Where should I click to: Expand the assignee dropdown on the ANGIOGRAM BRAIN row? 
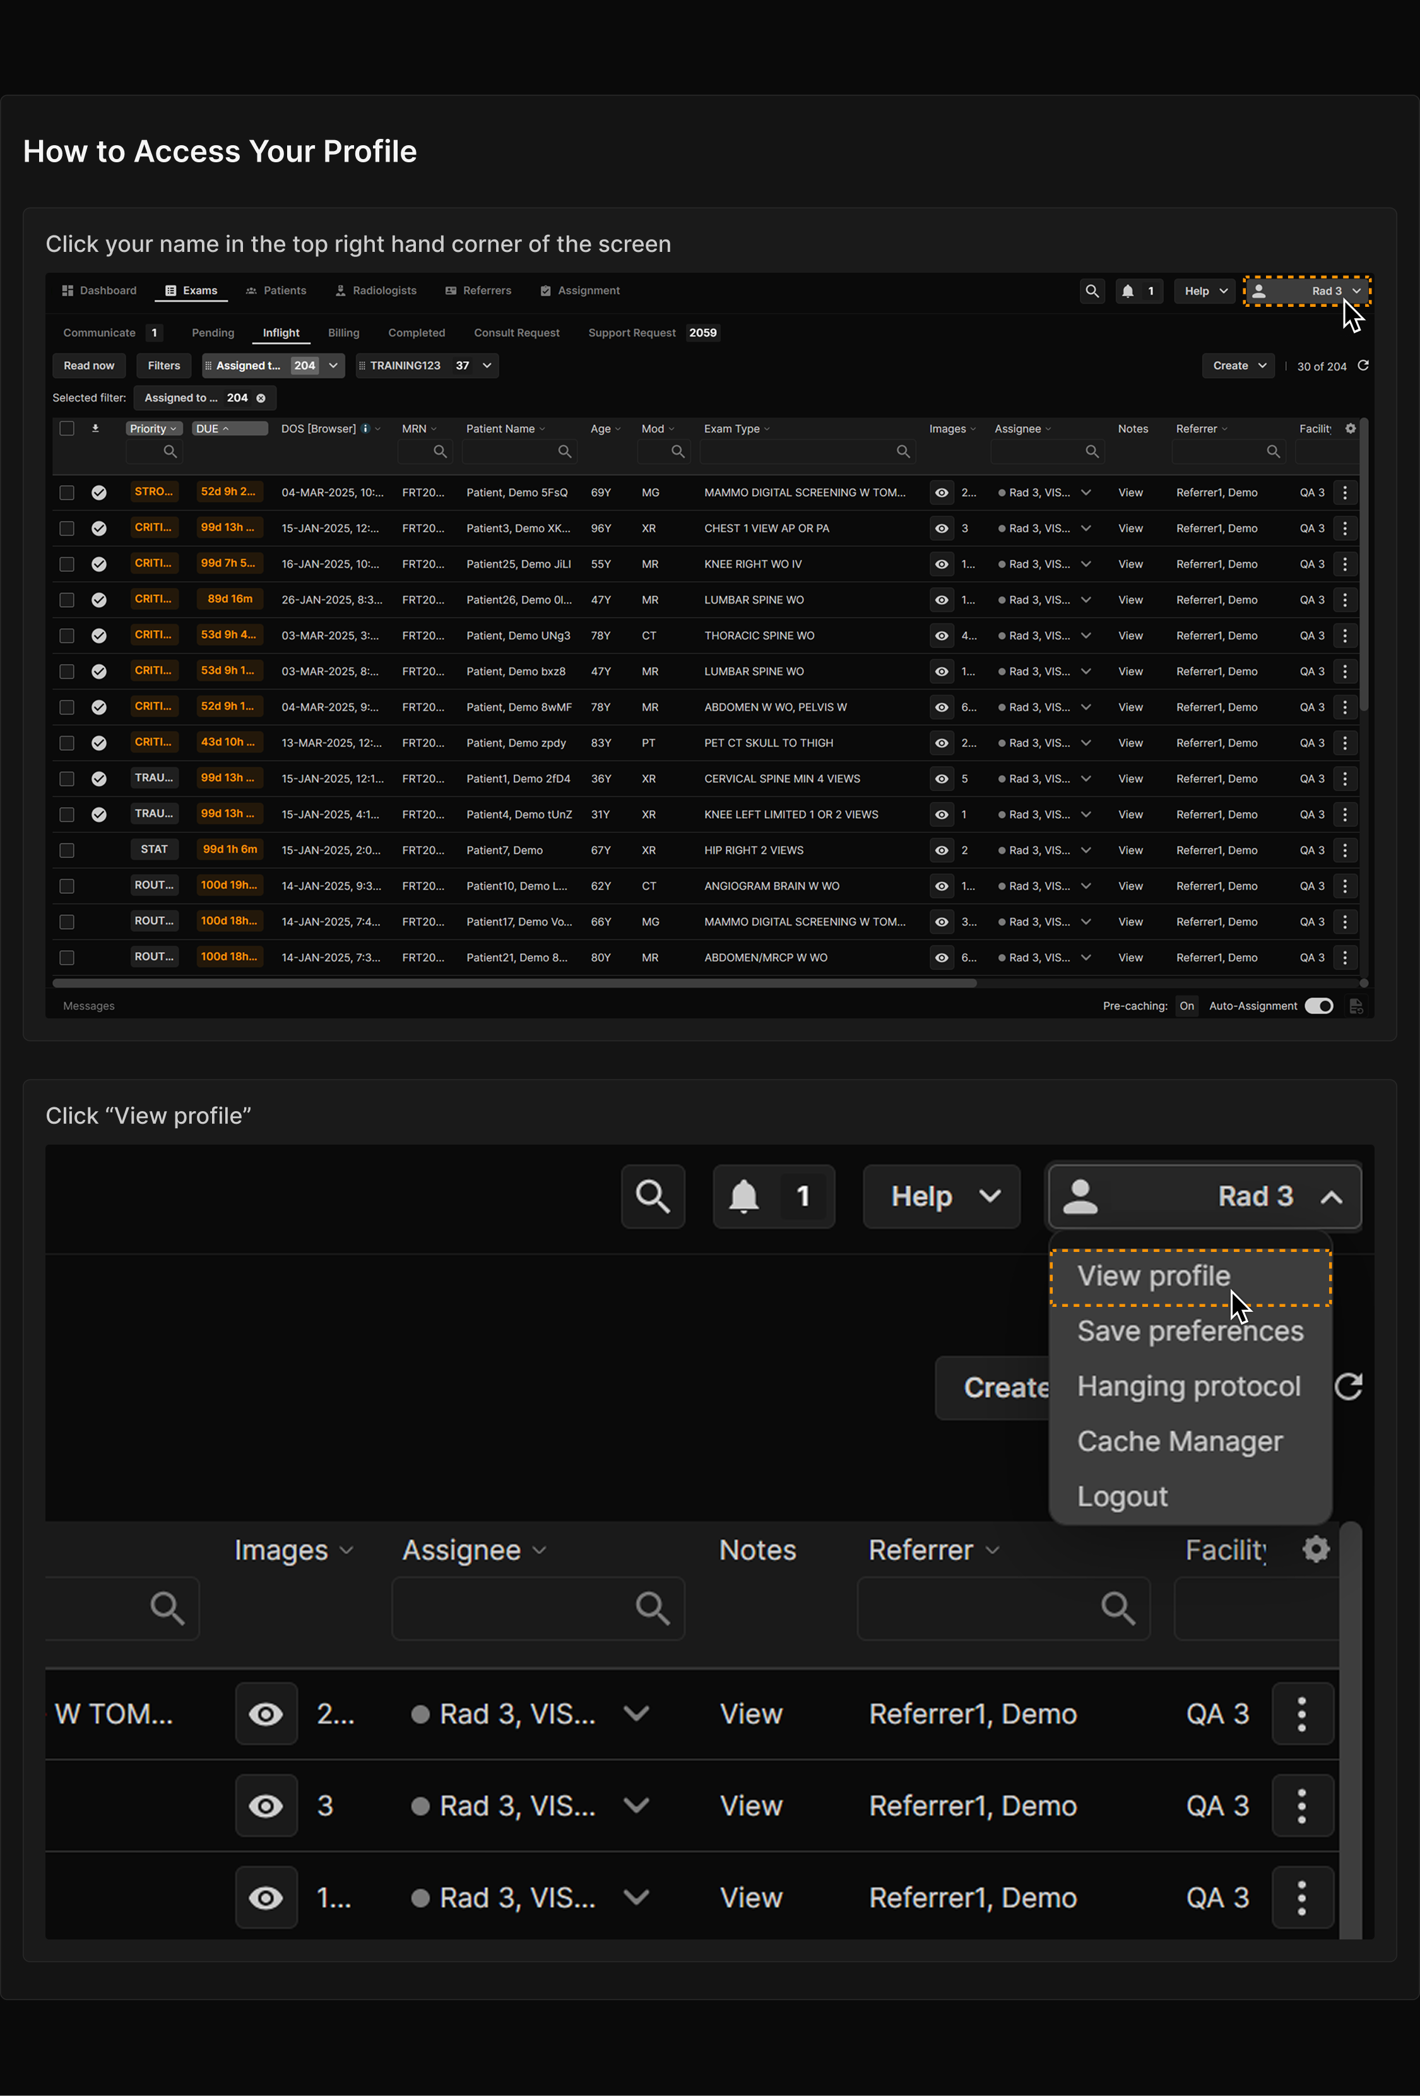click(x=1086, y=886)
